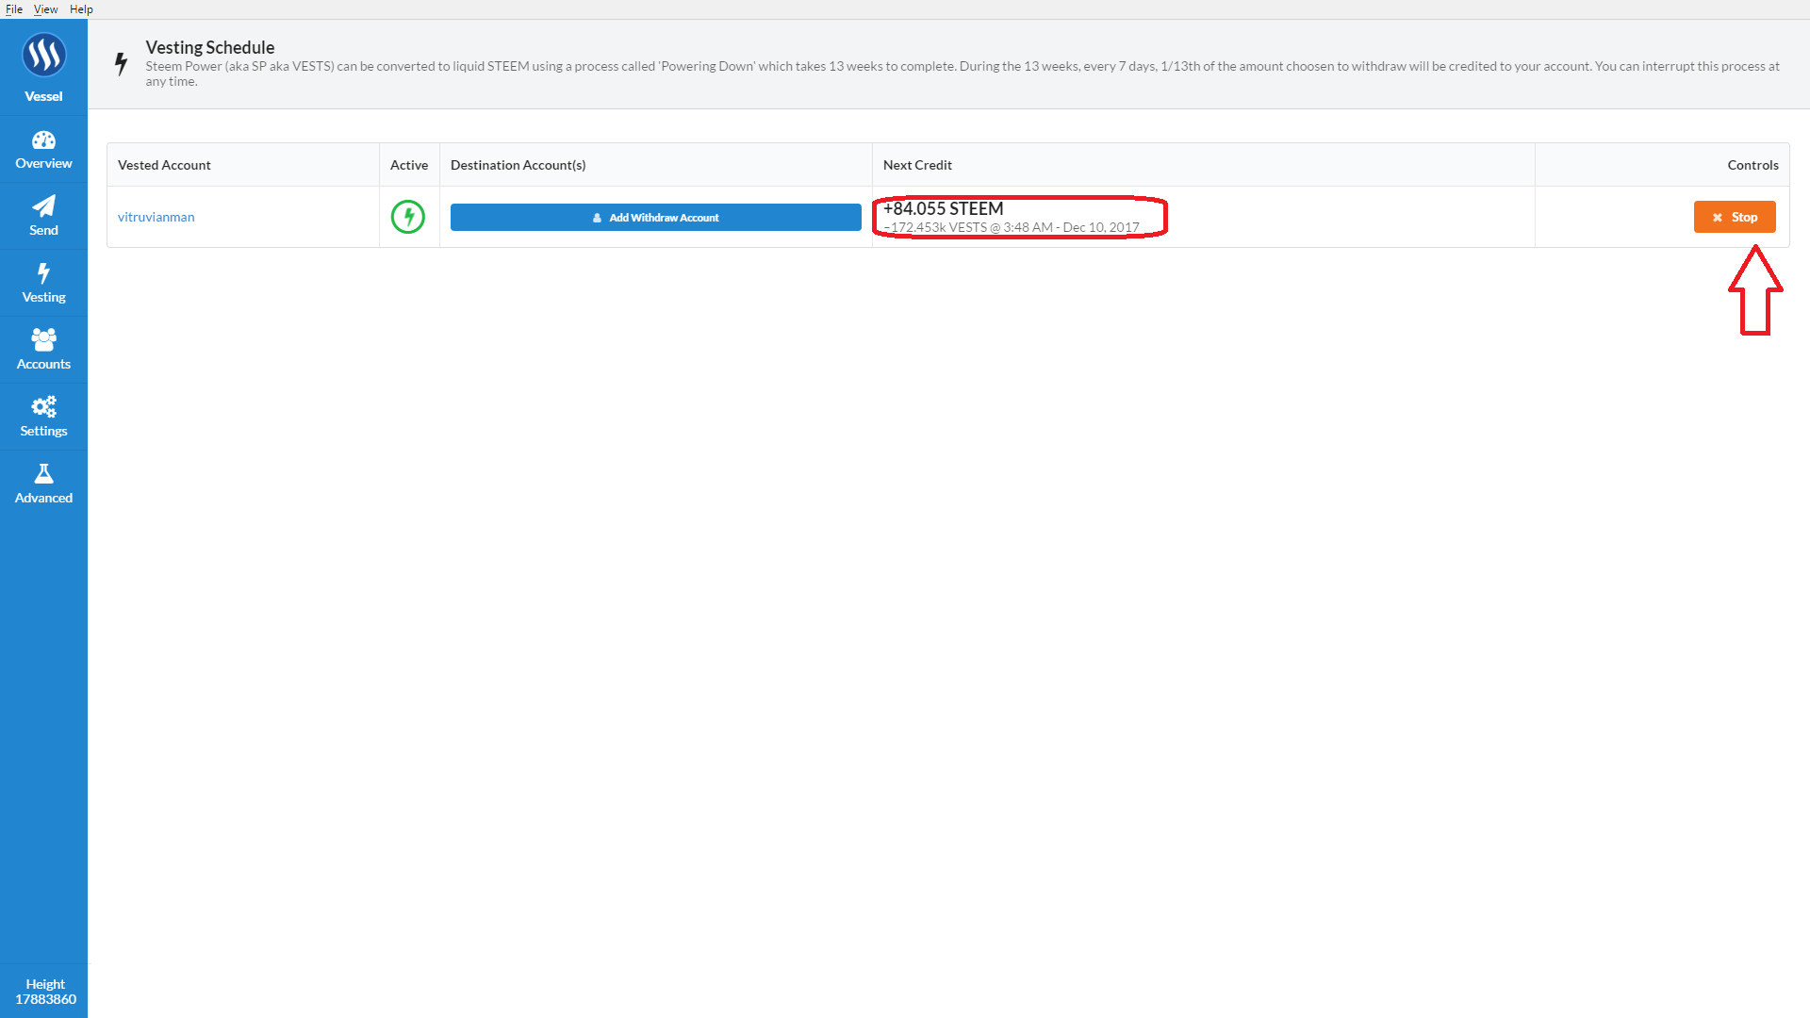This screenshot has height=1018, width=1810.
Task: Click the Active column header
Action: (409, 165)
